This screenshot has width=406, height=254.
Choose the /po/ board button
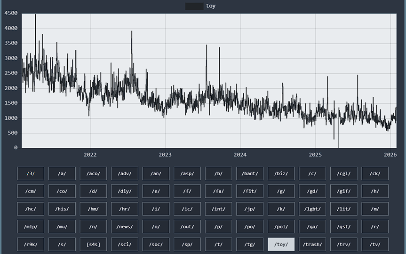pos(250,227)
